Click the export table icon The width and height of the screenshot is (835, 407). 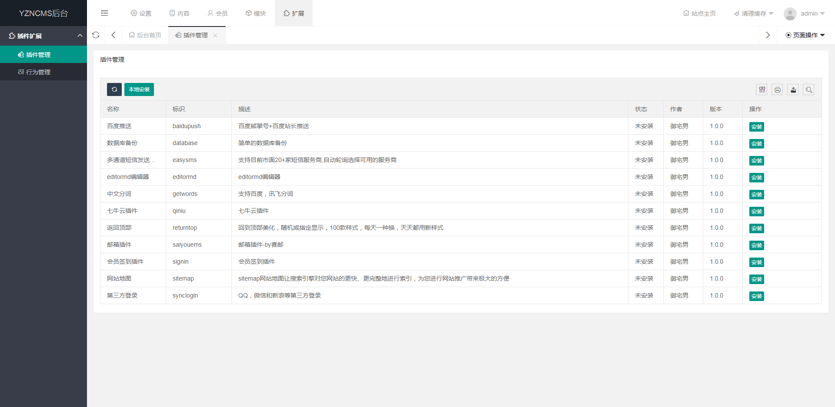(793, 90)
